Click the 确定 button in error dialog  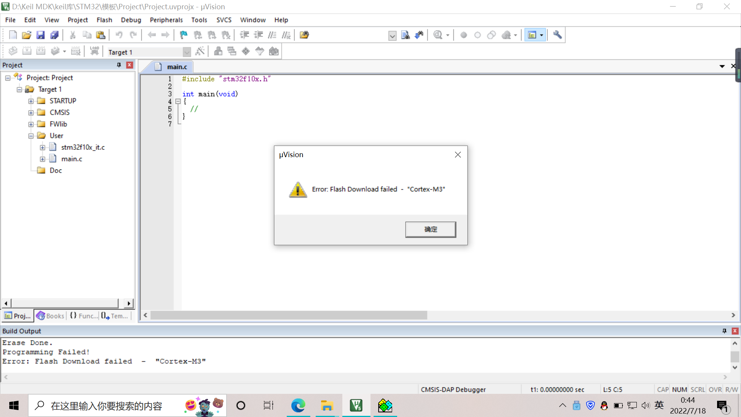pyautogui.click(x=431, y=229)
